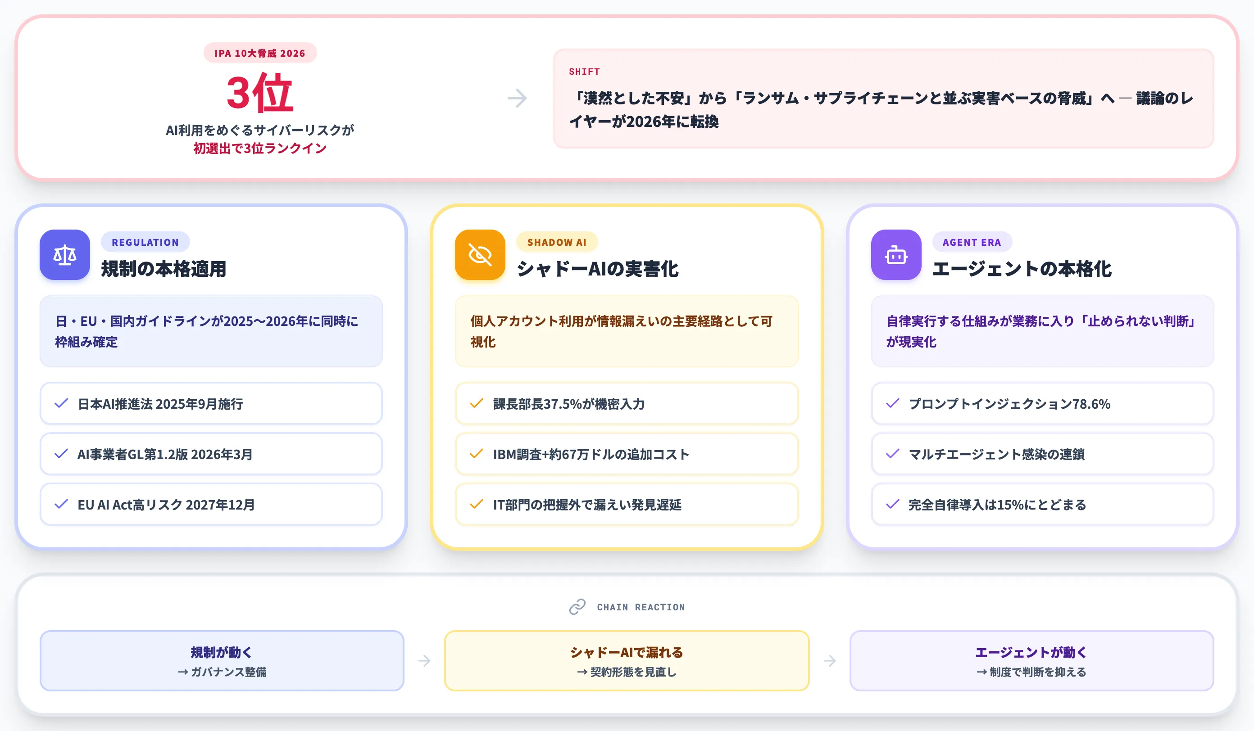Open the 規制が動く chain step box

tap(222, 661)
